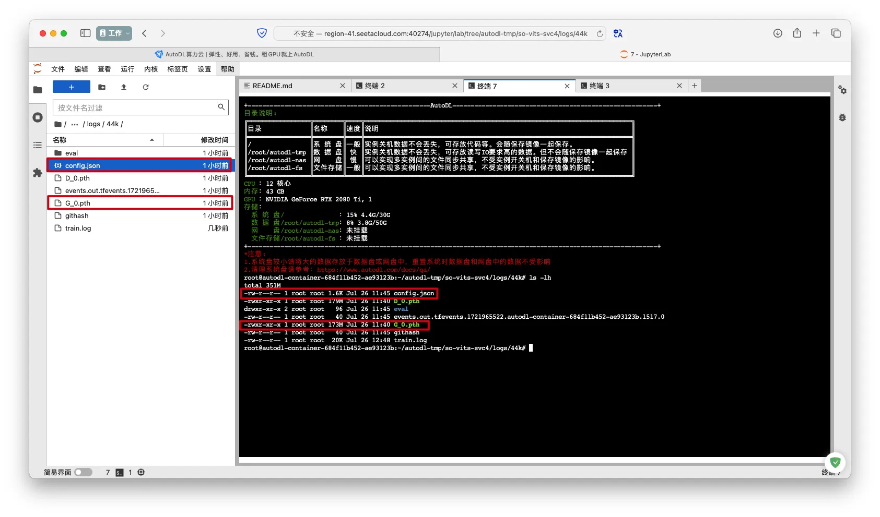
Task: Open the debugger bug icon
Action: tap(842, 117)
